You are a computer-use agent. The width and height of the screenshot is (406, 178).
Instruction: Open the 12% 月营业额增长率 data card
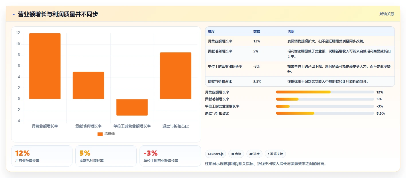tap(42, 156)
